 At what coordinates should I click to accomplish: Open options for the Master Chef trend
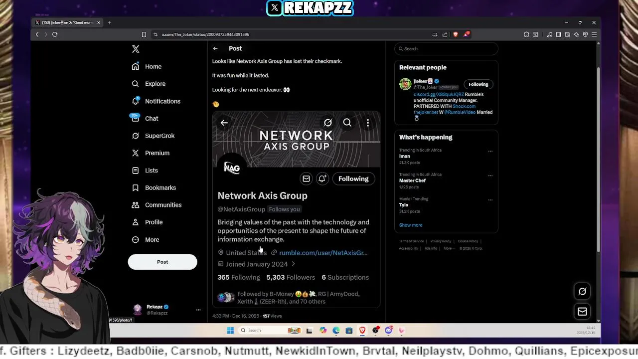tap(490, 176)
